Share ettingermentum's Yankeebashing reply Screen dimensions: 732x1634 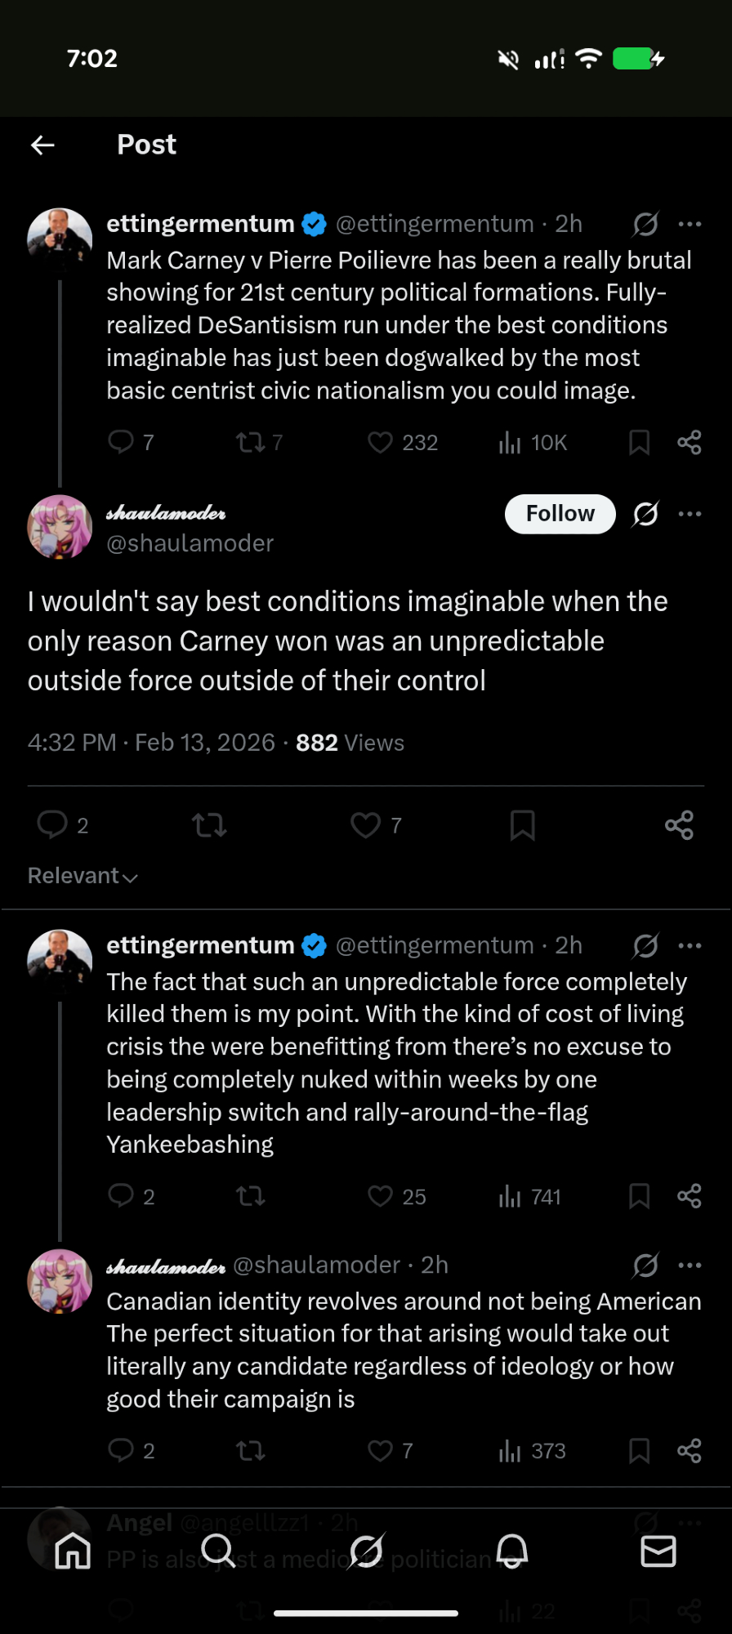(689, 1196)
